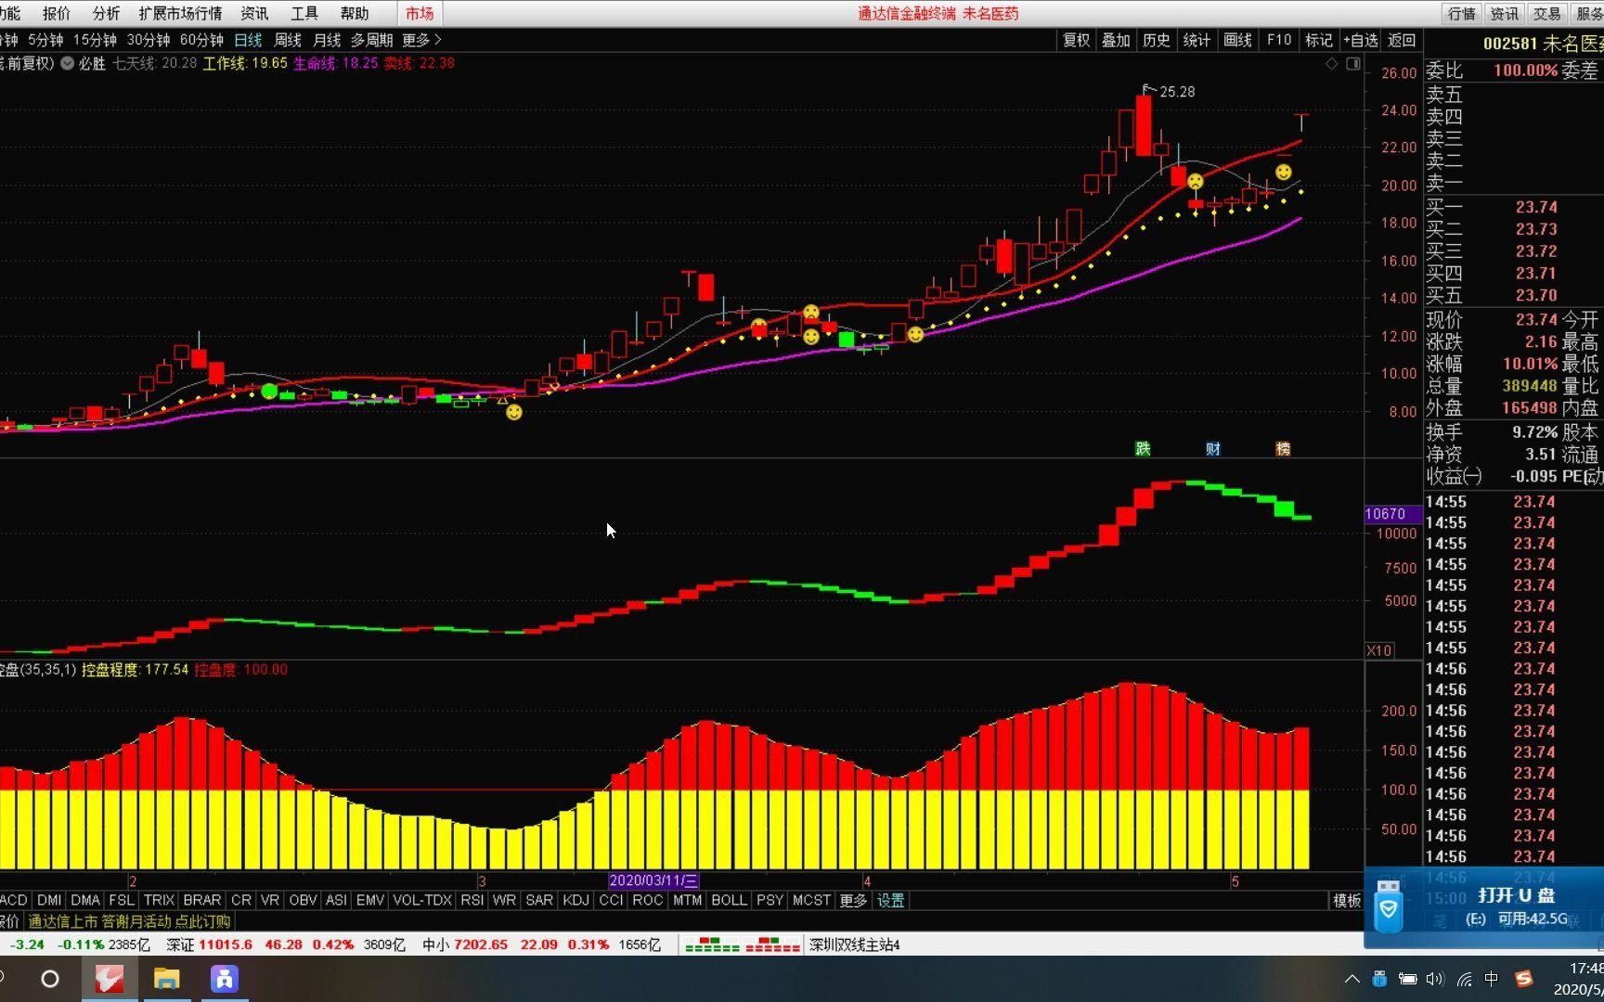Open the purple app icon in the taskbar

(225, 979)
